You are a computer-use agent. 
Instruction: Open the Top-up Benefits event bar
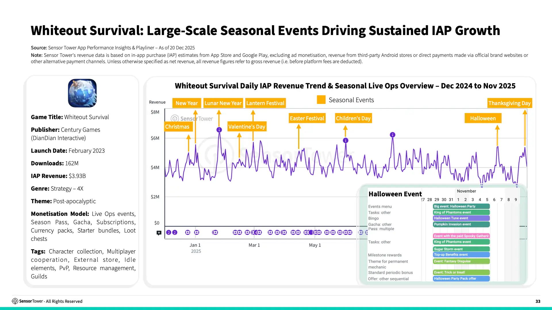pos(461,255)
